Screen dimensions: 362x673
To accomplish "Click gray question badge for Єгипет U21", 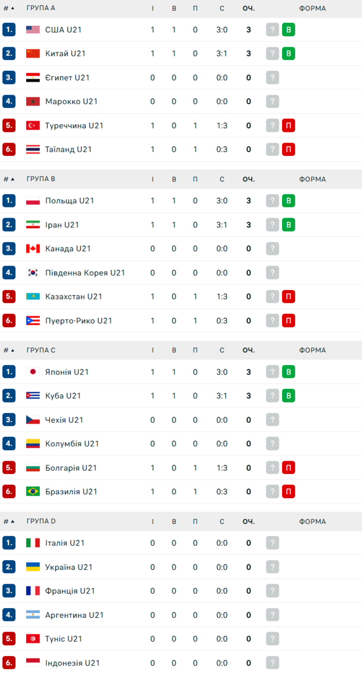I will pyautogui.click(x=273, y=78).
